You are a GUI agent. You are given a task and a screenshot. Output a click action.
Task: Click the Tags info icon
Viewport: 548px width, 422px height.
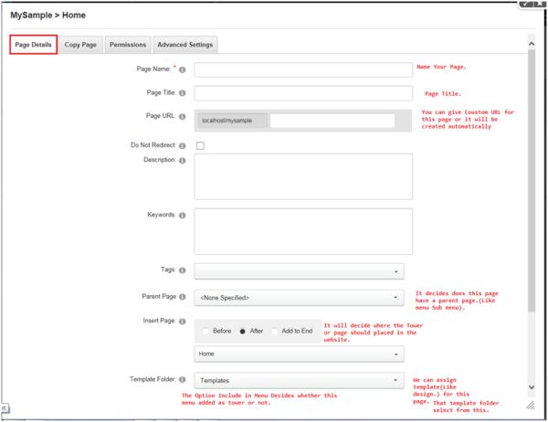[x=182, y=270]
